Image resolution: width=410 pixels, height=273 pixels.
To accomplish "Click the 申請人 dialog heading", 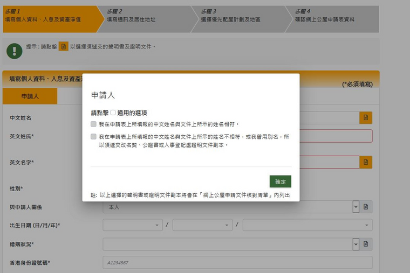I will tap(102, 95).
